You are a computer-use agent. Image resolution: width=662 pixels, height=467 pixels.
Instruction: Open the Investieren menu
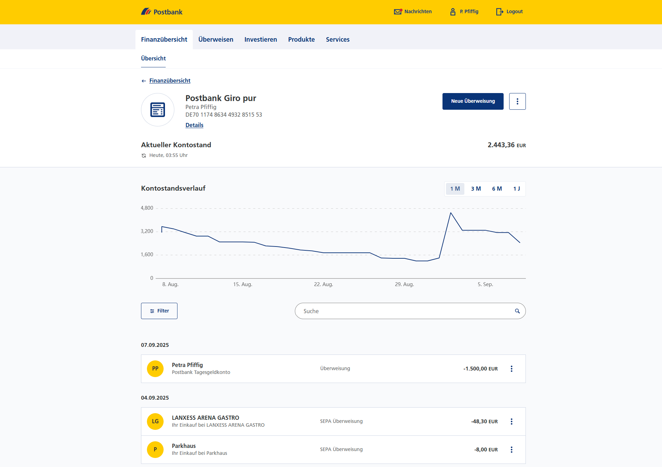pos(260,40)
